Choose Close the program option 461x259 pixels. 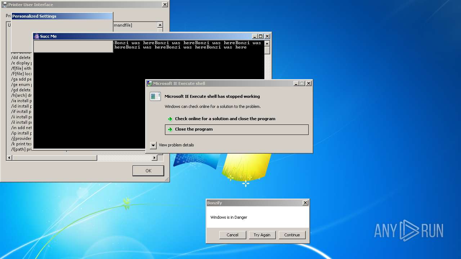point(237,129)
